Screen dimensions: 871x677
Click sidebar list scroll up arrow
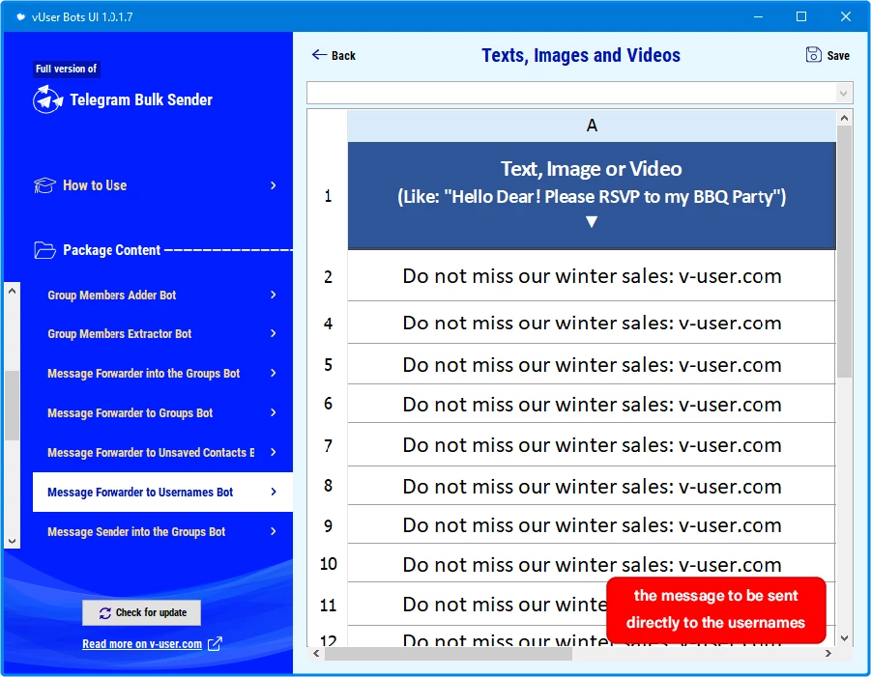point(12,291)
